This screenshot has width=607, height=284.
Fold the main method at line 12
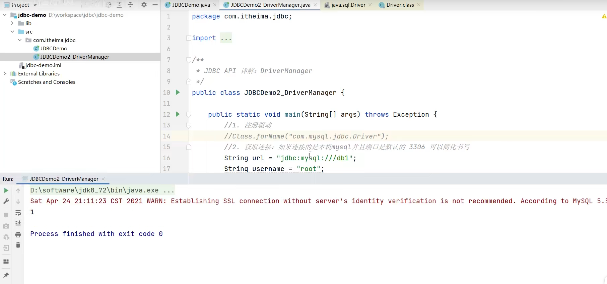click(x=189, y=114)
